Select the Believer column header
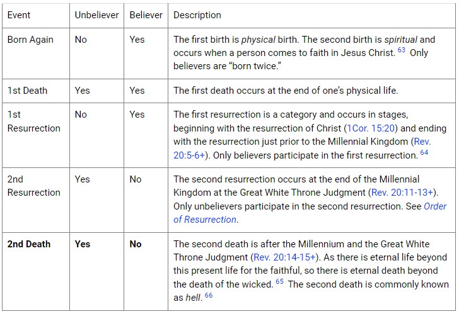 [x=146, y=15]
